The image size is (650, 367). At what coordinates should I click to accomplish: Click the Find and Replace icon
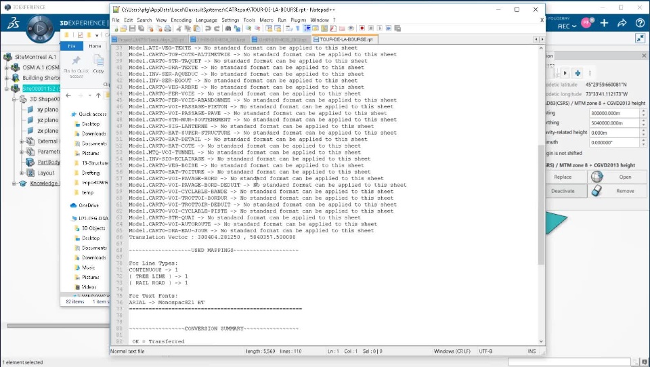point(237,28)
